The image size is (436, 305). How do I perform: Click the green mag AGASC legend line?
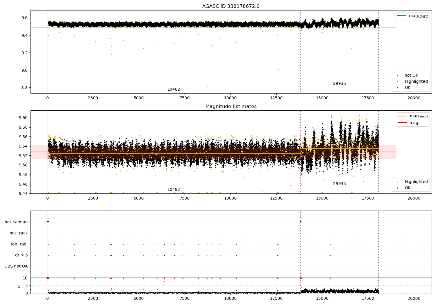pos(402,16)
